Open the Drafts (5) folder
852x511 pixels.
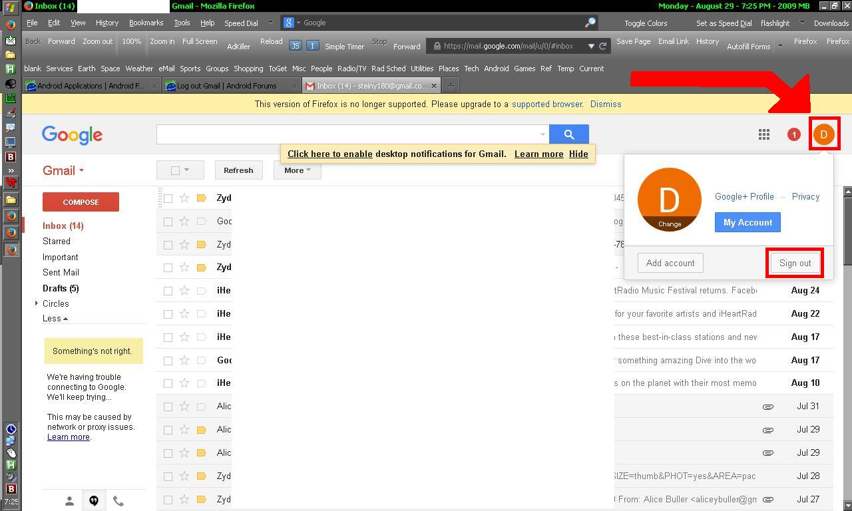61,288
